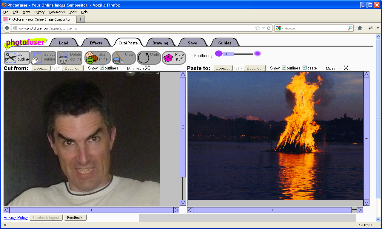
Task: Maximize the Cut from panel
Action: pyautogui.click(x=147, y=68)
